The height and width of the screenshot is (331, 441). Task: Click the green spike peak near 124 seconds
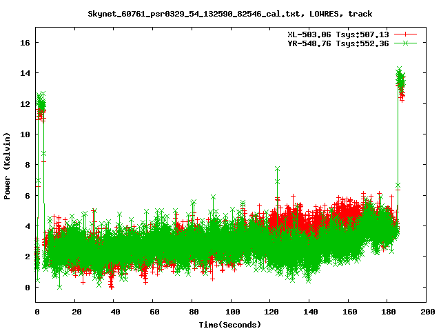point(277,169)
